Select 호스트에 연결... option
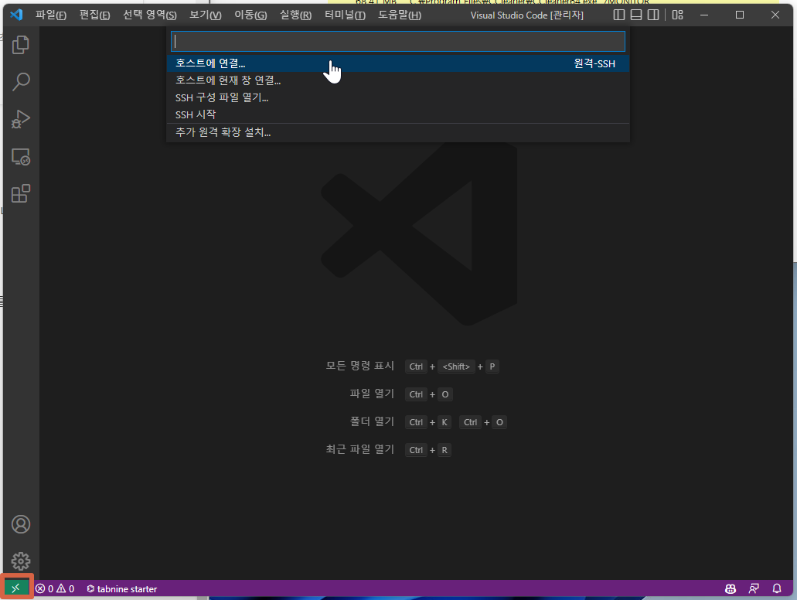This screenshot has width=797, height=600. tap(398, 63)
